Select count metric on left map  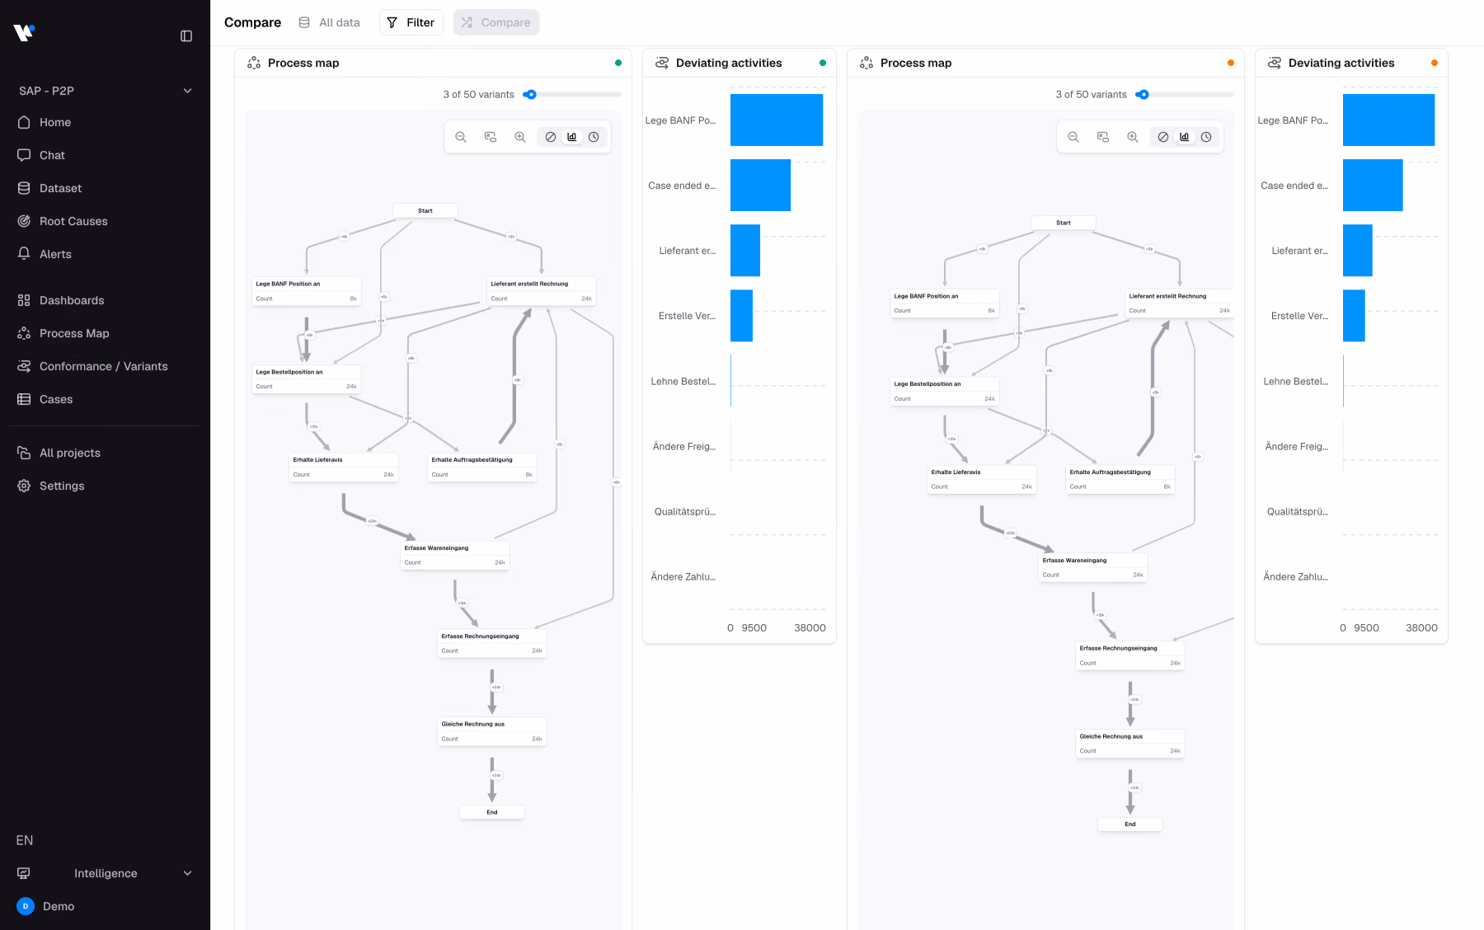coord(572,137)
